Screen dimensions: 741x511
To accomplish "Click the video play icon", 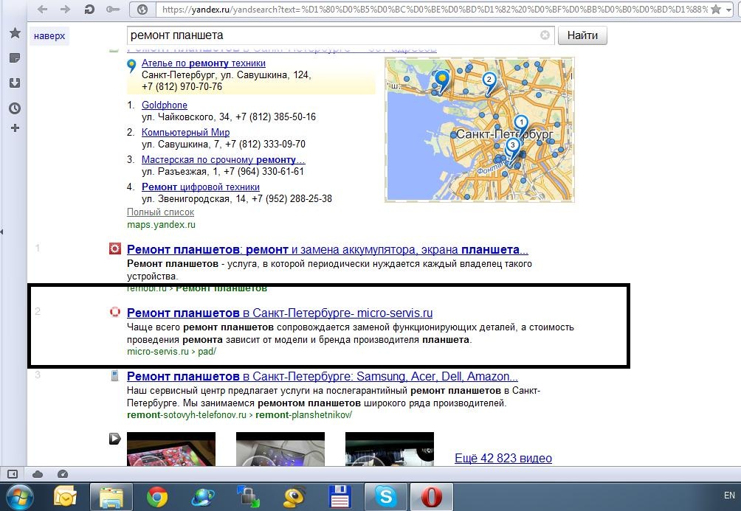I will coord(115,439).
